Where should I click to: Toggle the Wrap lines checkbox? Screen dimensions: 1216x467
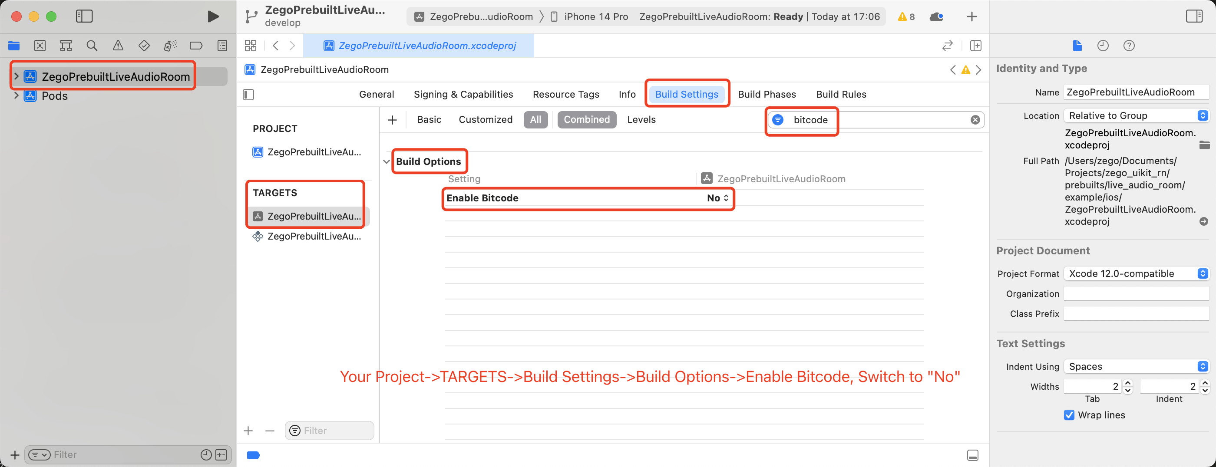point(1069,415)
